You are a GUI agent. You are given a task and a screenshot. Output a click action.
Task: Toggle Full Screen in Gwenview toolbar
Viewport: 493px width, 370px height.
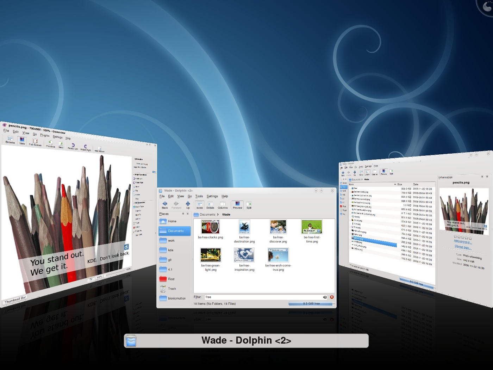35,142
